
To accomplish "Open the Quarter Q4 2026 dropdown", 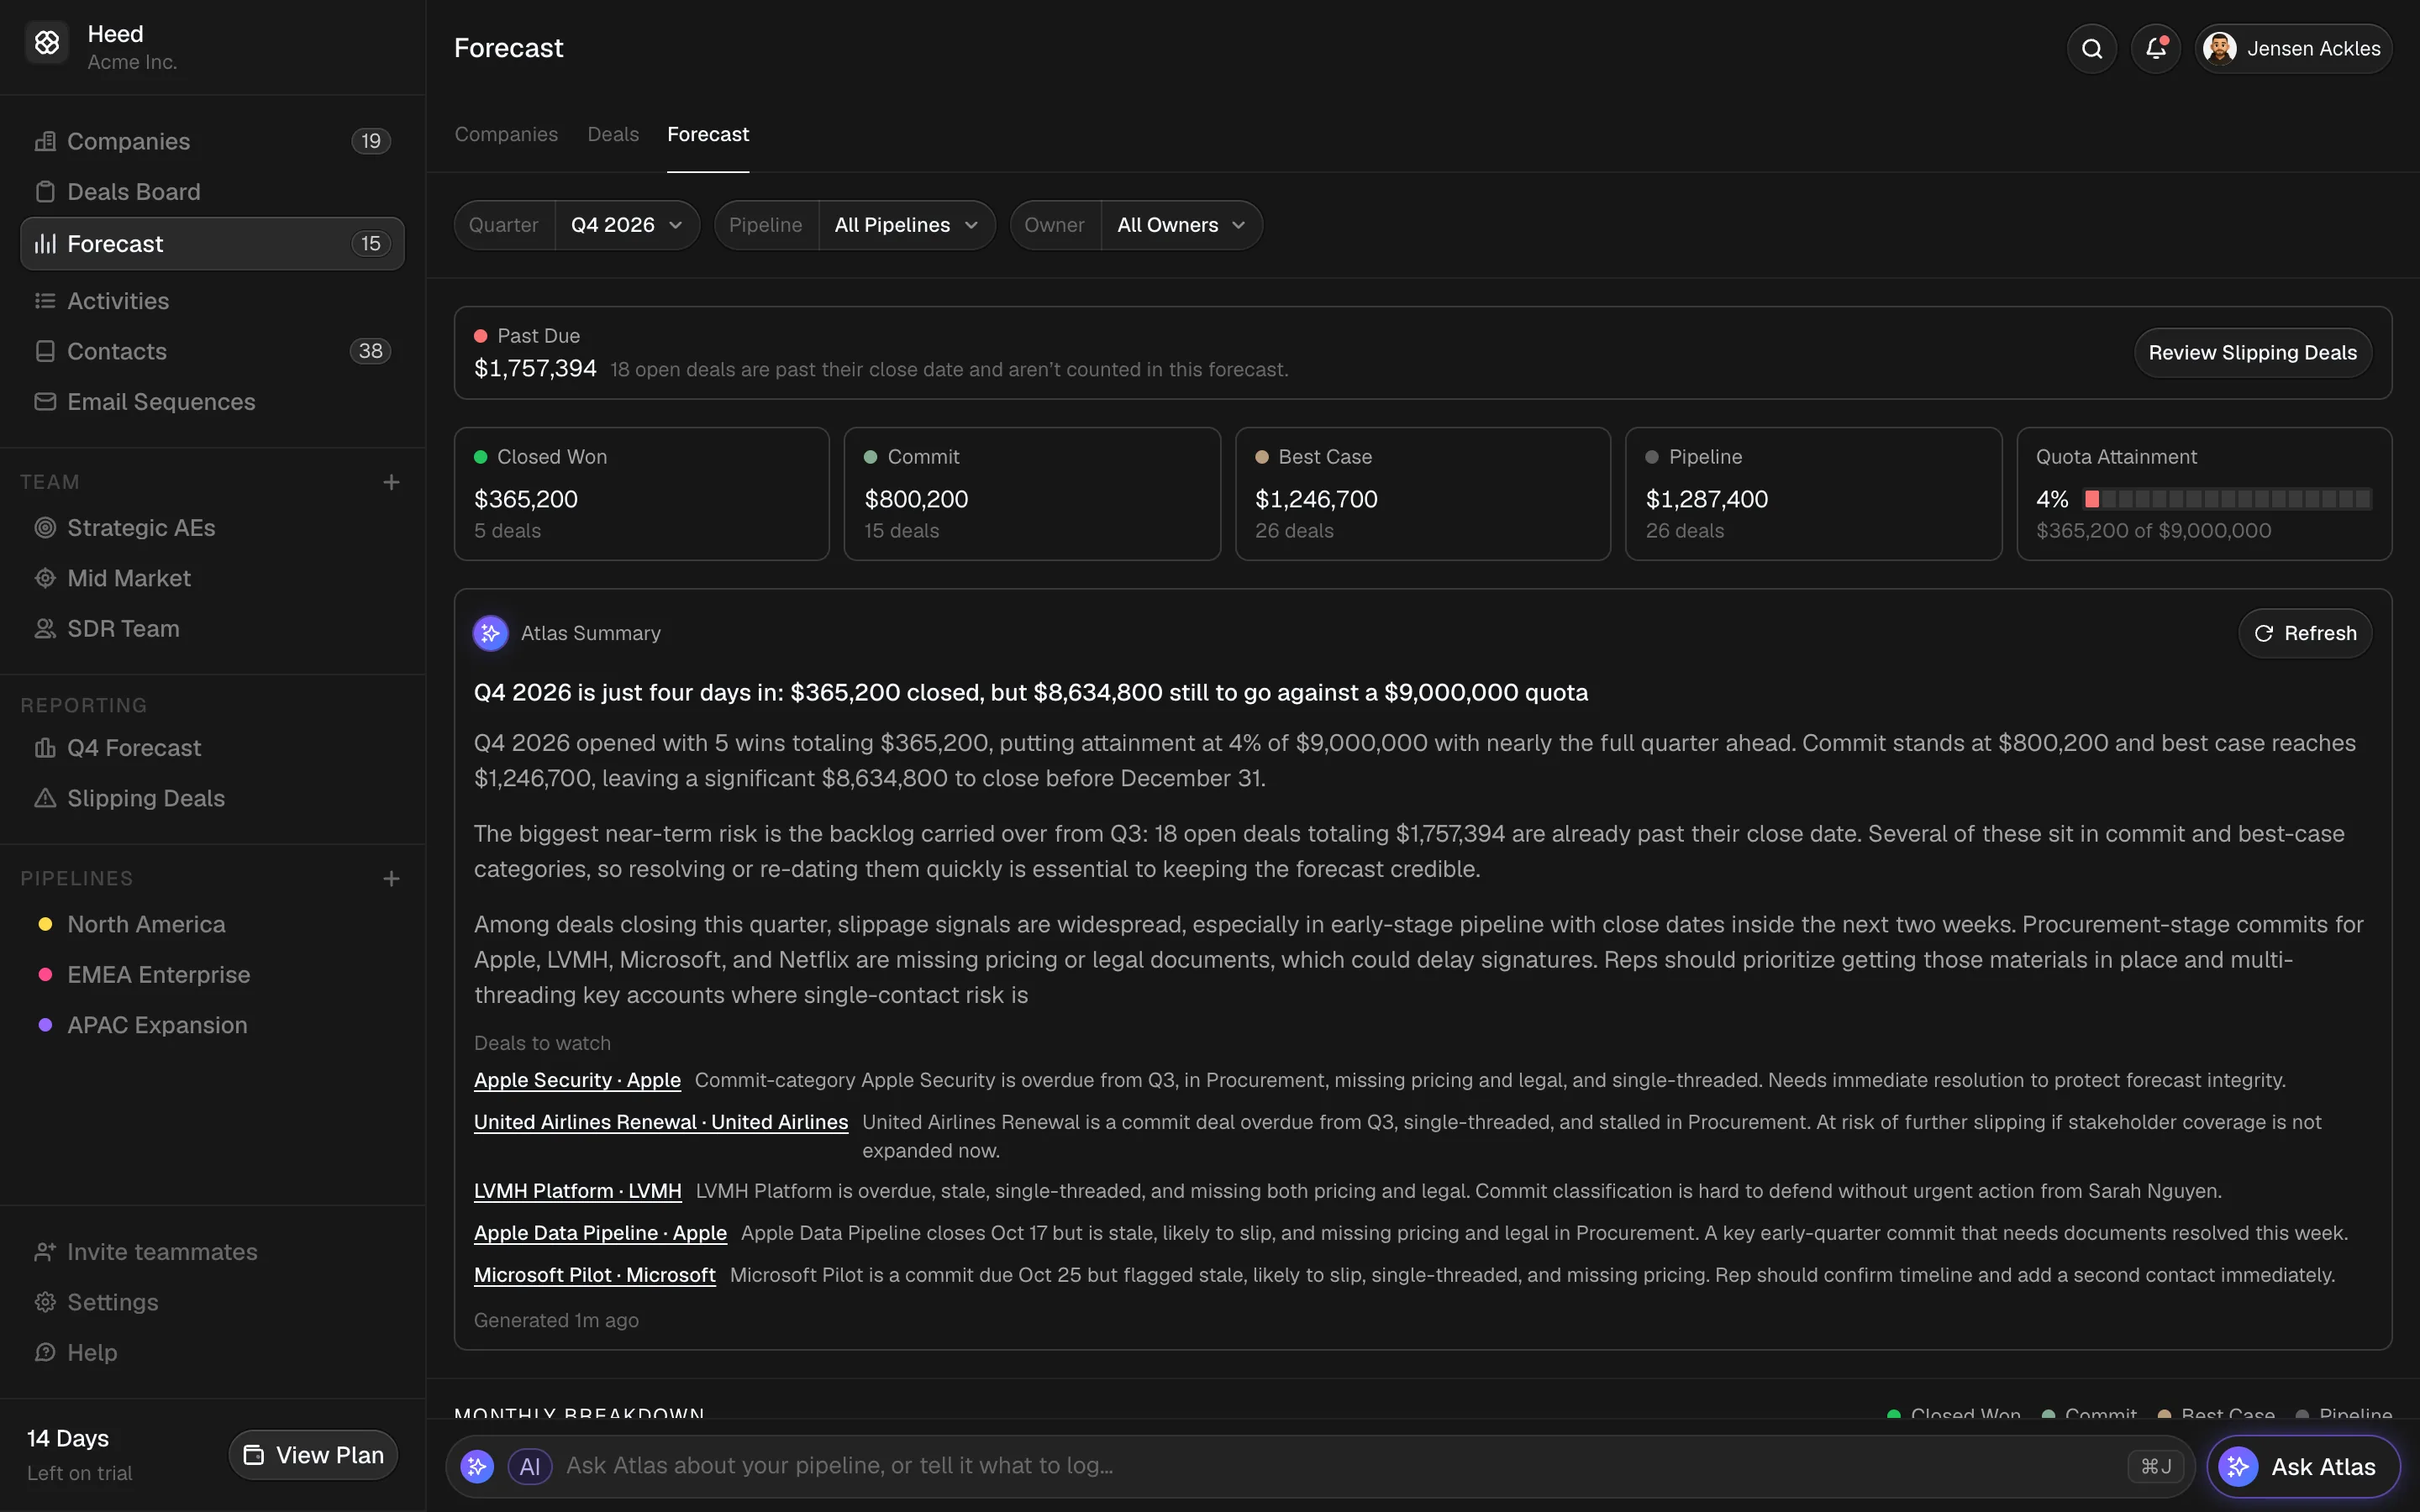I will pyautogui.click(x=626, y=225).
